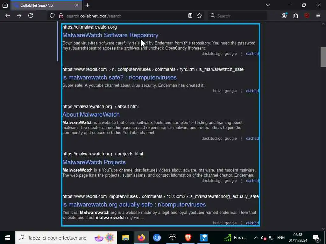The height and width of the screenshot is (244, 326).
Task: Click the https://dl.malwarewatch.org URL text
Action: [x=89, y=27]
